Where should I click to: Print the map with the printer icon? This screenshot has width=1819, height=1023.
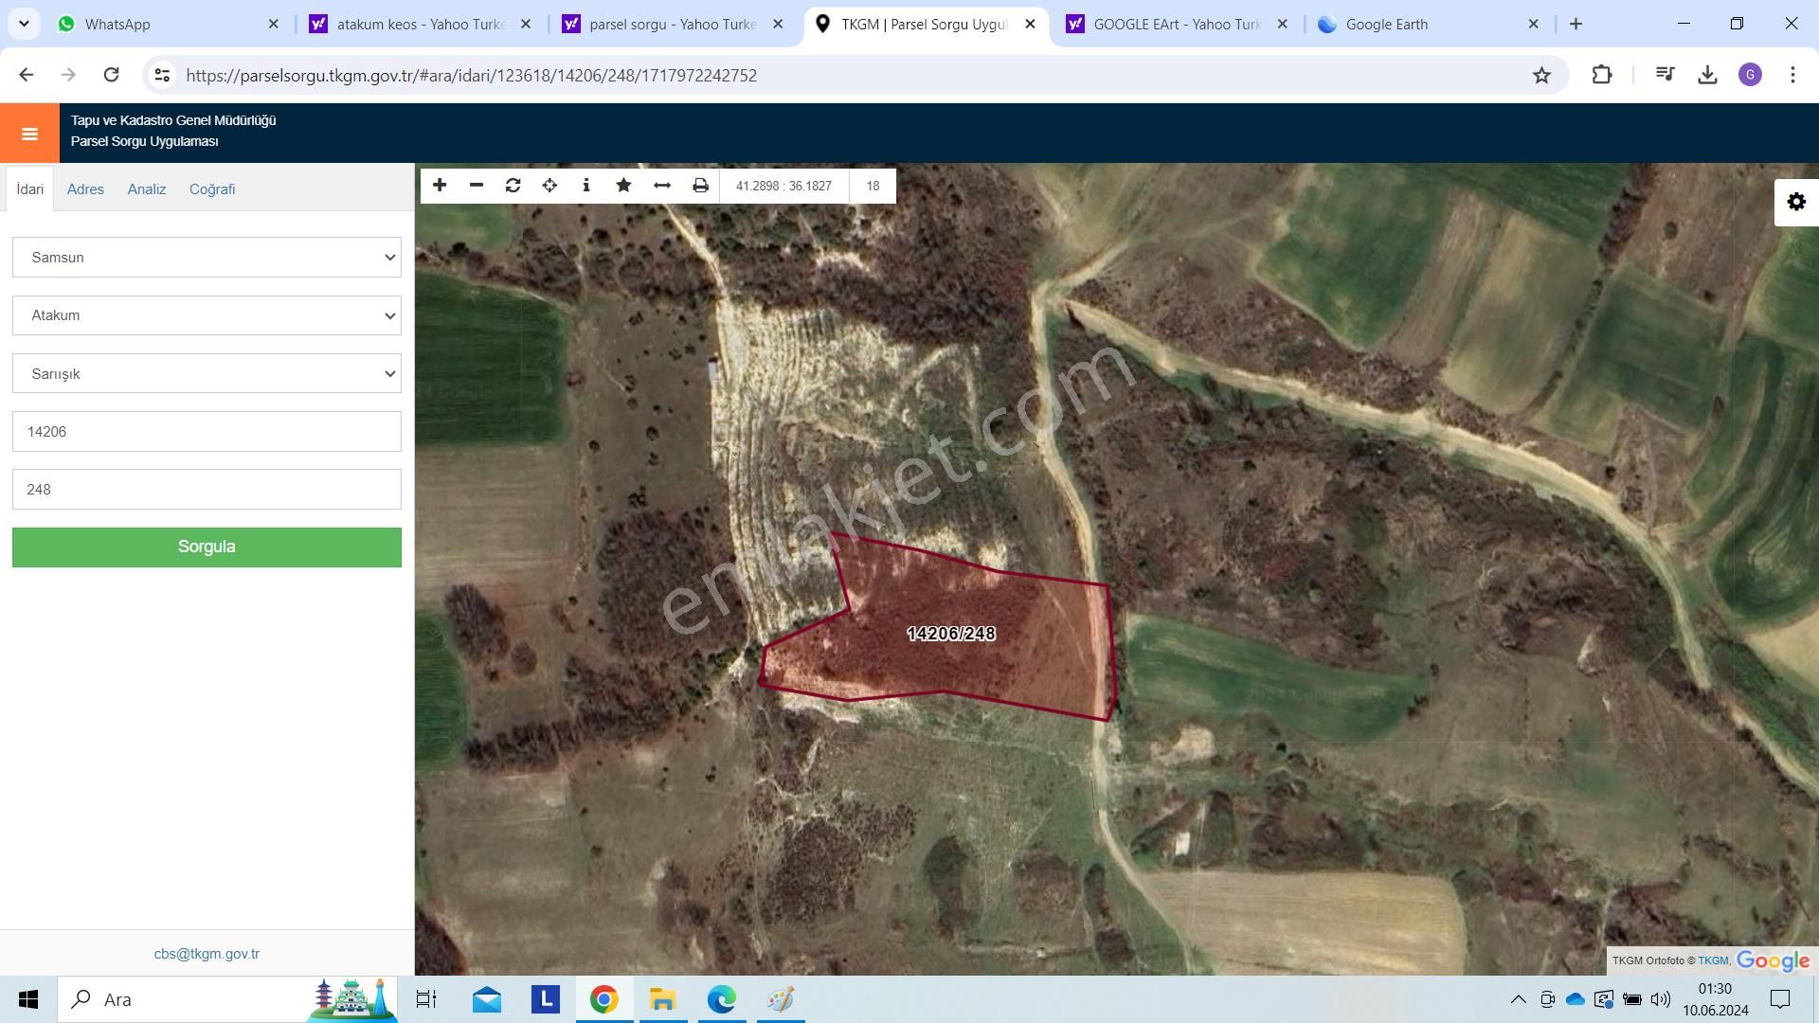tap(699, 186)
